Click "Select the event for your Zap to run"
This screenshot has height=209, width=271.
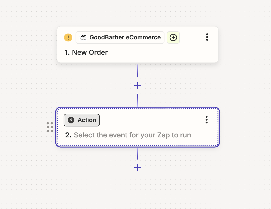(x=132, y=135)
